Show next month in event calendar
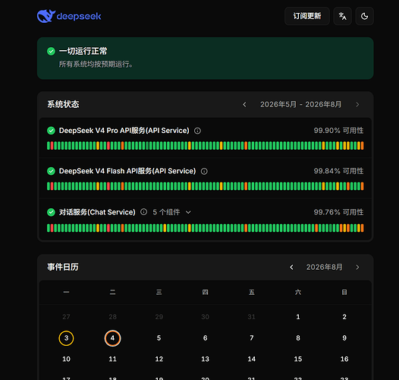Image resolution: width=399 pixels, height=380 pixels. pos(357,268)
